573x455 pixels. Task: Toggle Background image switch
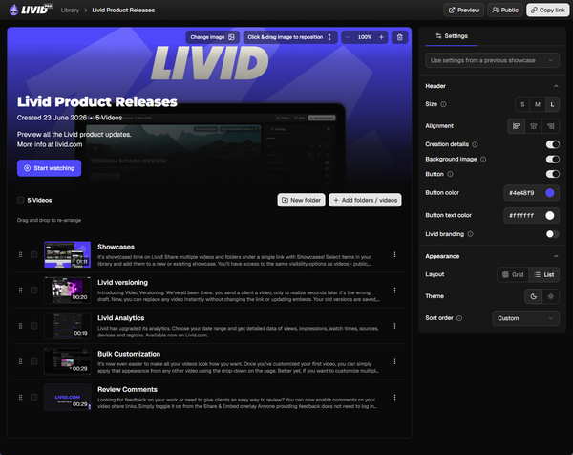click(x=553, y=159)
